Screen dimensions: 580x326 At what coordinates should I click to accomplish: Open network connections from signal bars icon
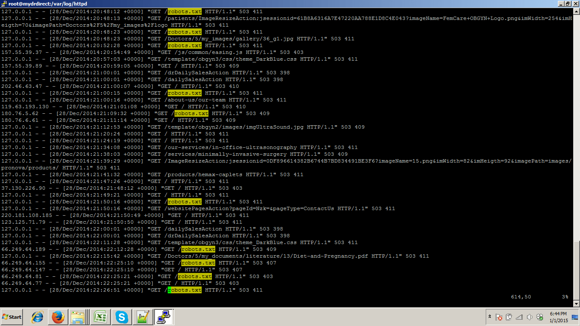point(520,317)
